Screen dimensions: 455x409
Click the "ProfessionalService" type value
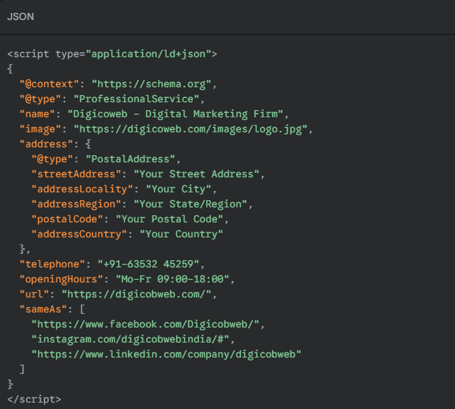(137, 99)
